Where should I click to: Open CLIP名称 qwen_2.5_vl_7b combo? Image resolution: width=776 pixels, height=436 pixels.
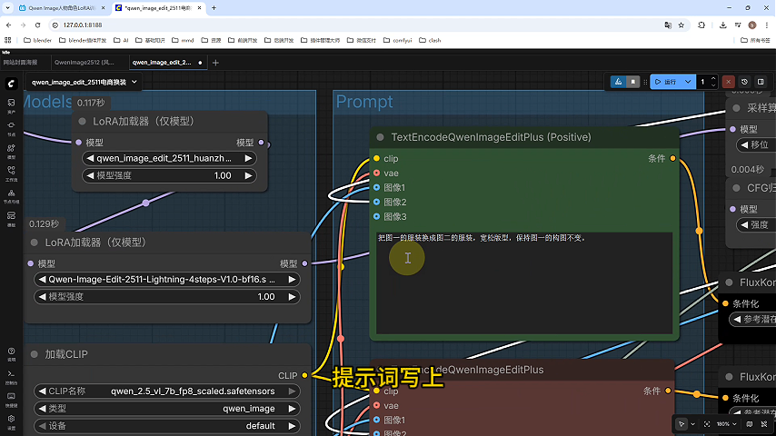[167, 391]
